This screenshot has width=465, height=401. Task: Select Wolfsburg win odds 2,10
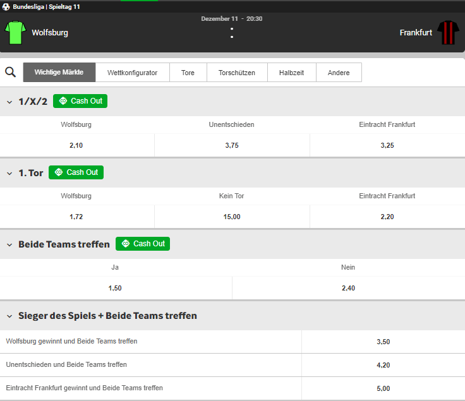point(77,145)
